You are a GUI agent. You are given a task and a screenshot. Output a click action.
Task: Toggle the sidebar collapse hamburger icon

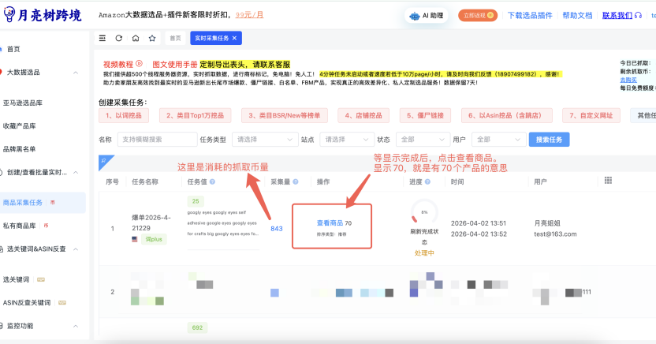coord(102,38)
